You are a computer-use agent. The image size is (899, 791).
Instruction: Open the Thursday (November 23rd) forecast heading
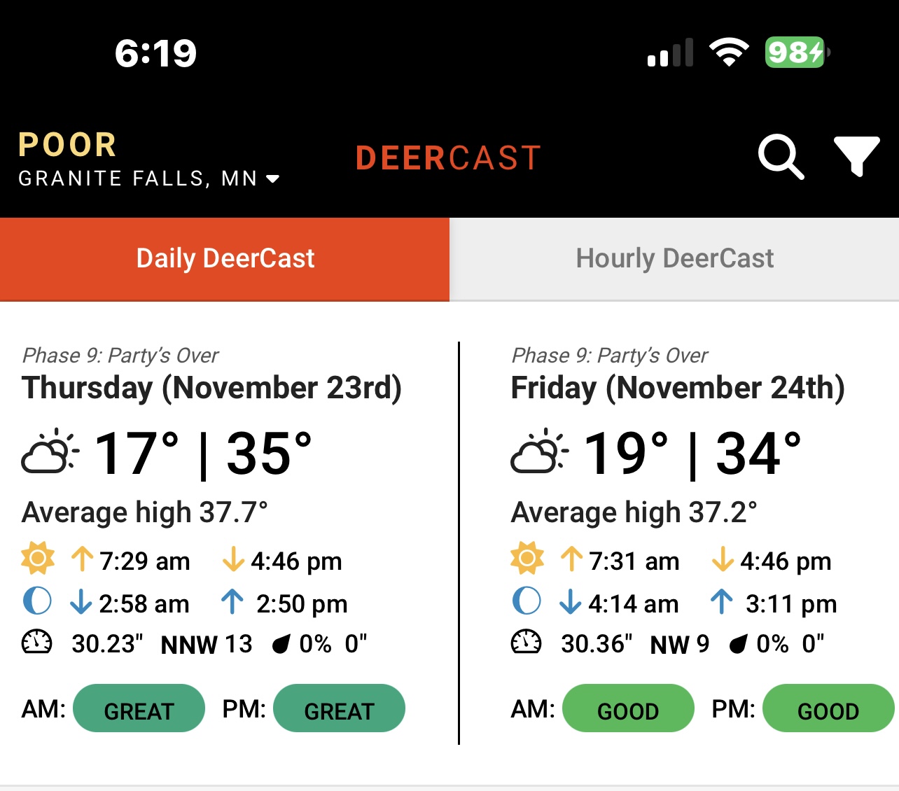212,388
